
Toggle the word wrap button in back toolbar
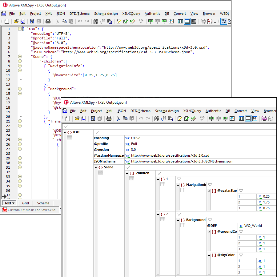(223, 21)
